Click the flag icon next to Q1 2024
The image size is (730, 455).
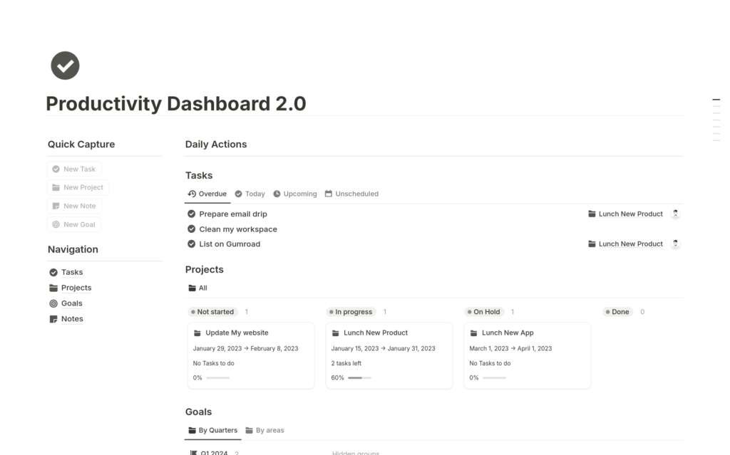tap(194, 452)
